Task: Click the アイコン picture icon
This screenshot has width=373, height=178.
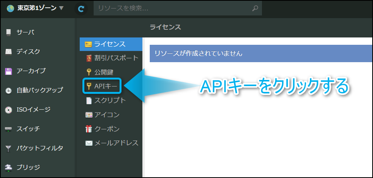Action: 89,115
